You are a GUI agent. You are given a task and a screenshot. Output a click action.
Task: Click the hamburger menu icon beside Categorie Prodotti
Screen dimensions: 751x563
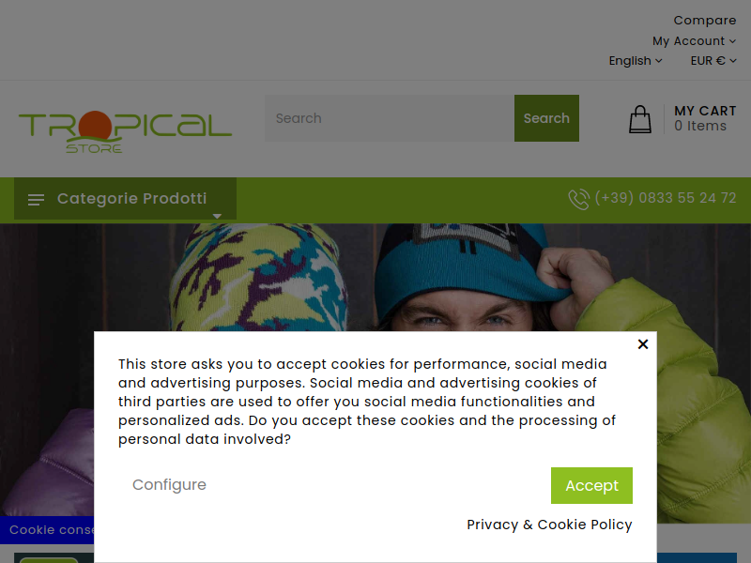coord(36,200)
